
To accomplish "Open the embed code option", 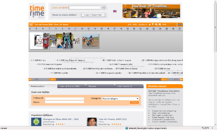I will point(143,25).
